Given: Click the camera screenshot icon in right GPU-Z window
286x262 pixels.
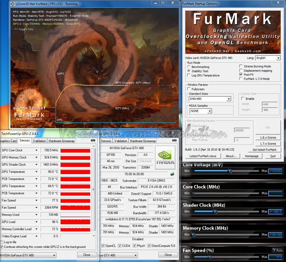Looking at the screenshot, I should pyautogui.click(x=174, y=140).
